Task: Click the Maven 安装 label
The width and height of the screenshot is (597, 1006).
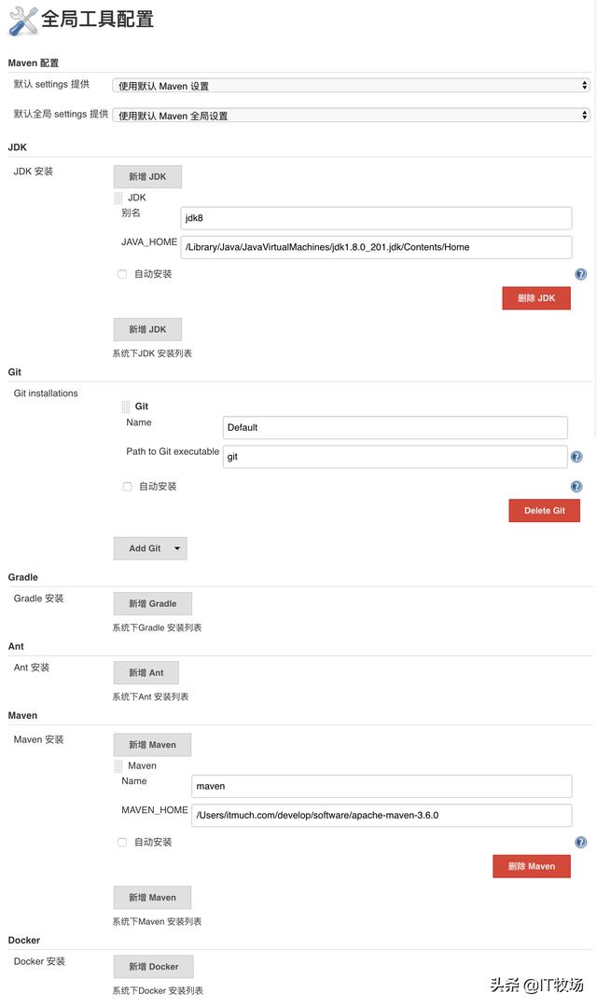Action: pos(38,739)
